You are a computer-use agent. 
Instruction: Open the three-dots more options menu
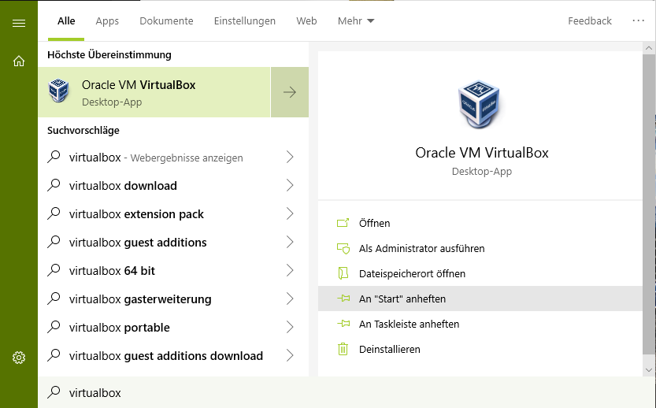tap(638, 20)
